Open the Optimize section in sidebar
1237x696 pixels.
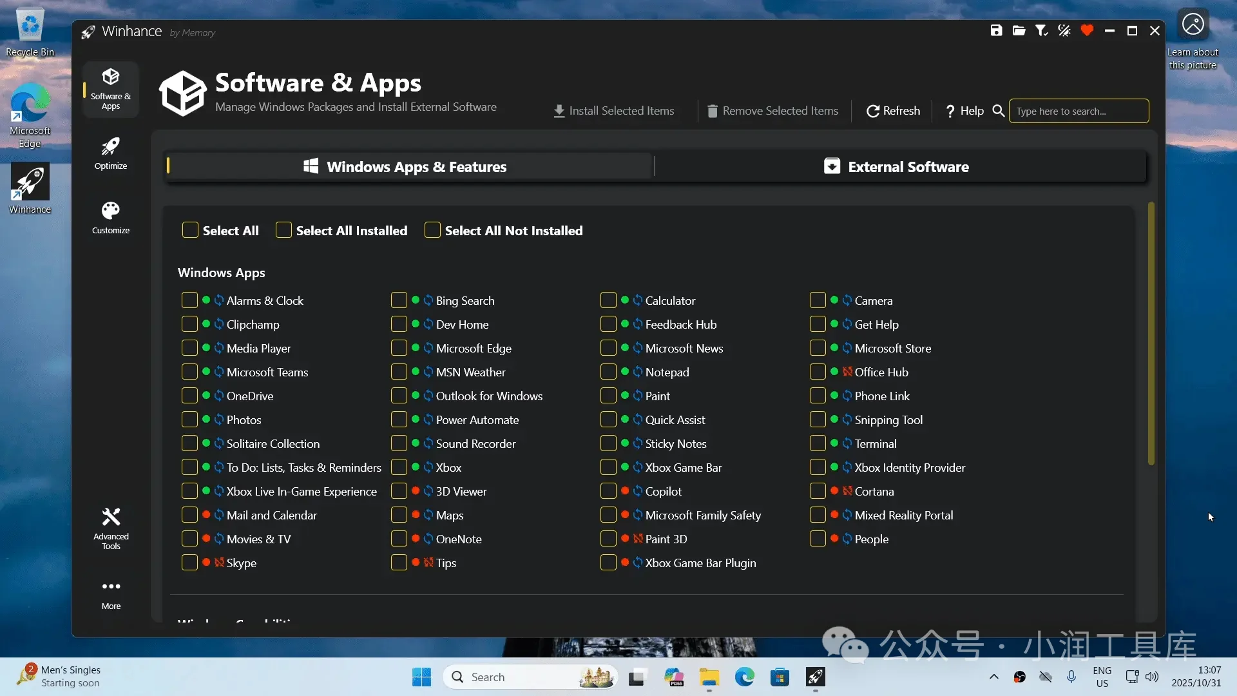tap(111, 153)
